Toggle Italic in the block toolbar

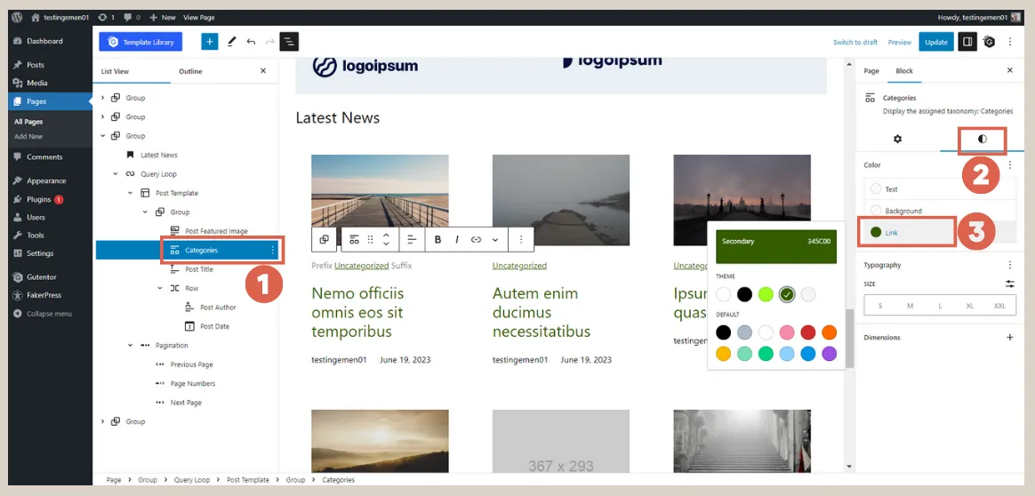(457, 239)
